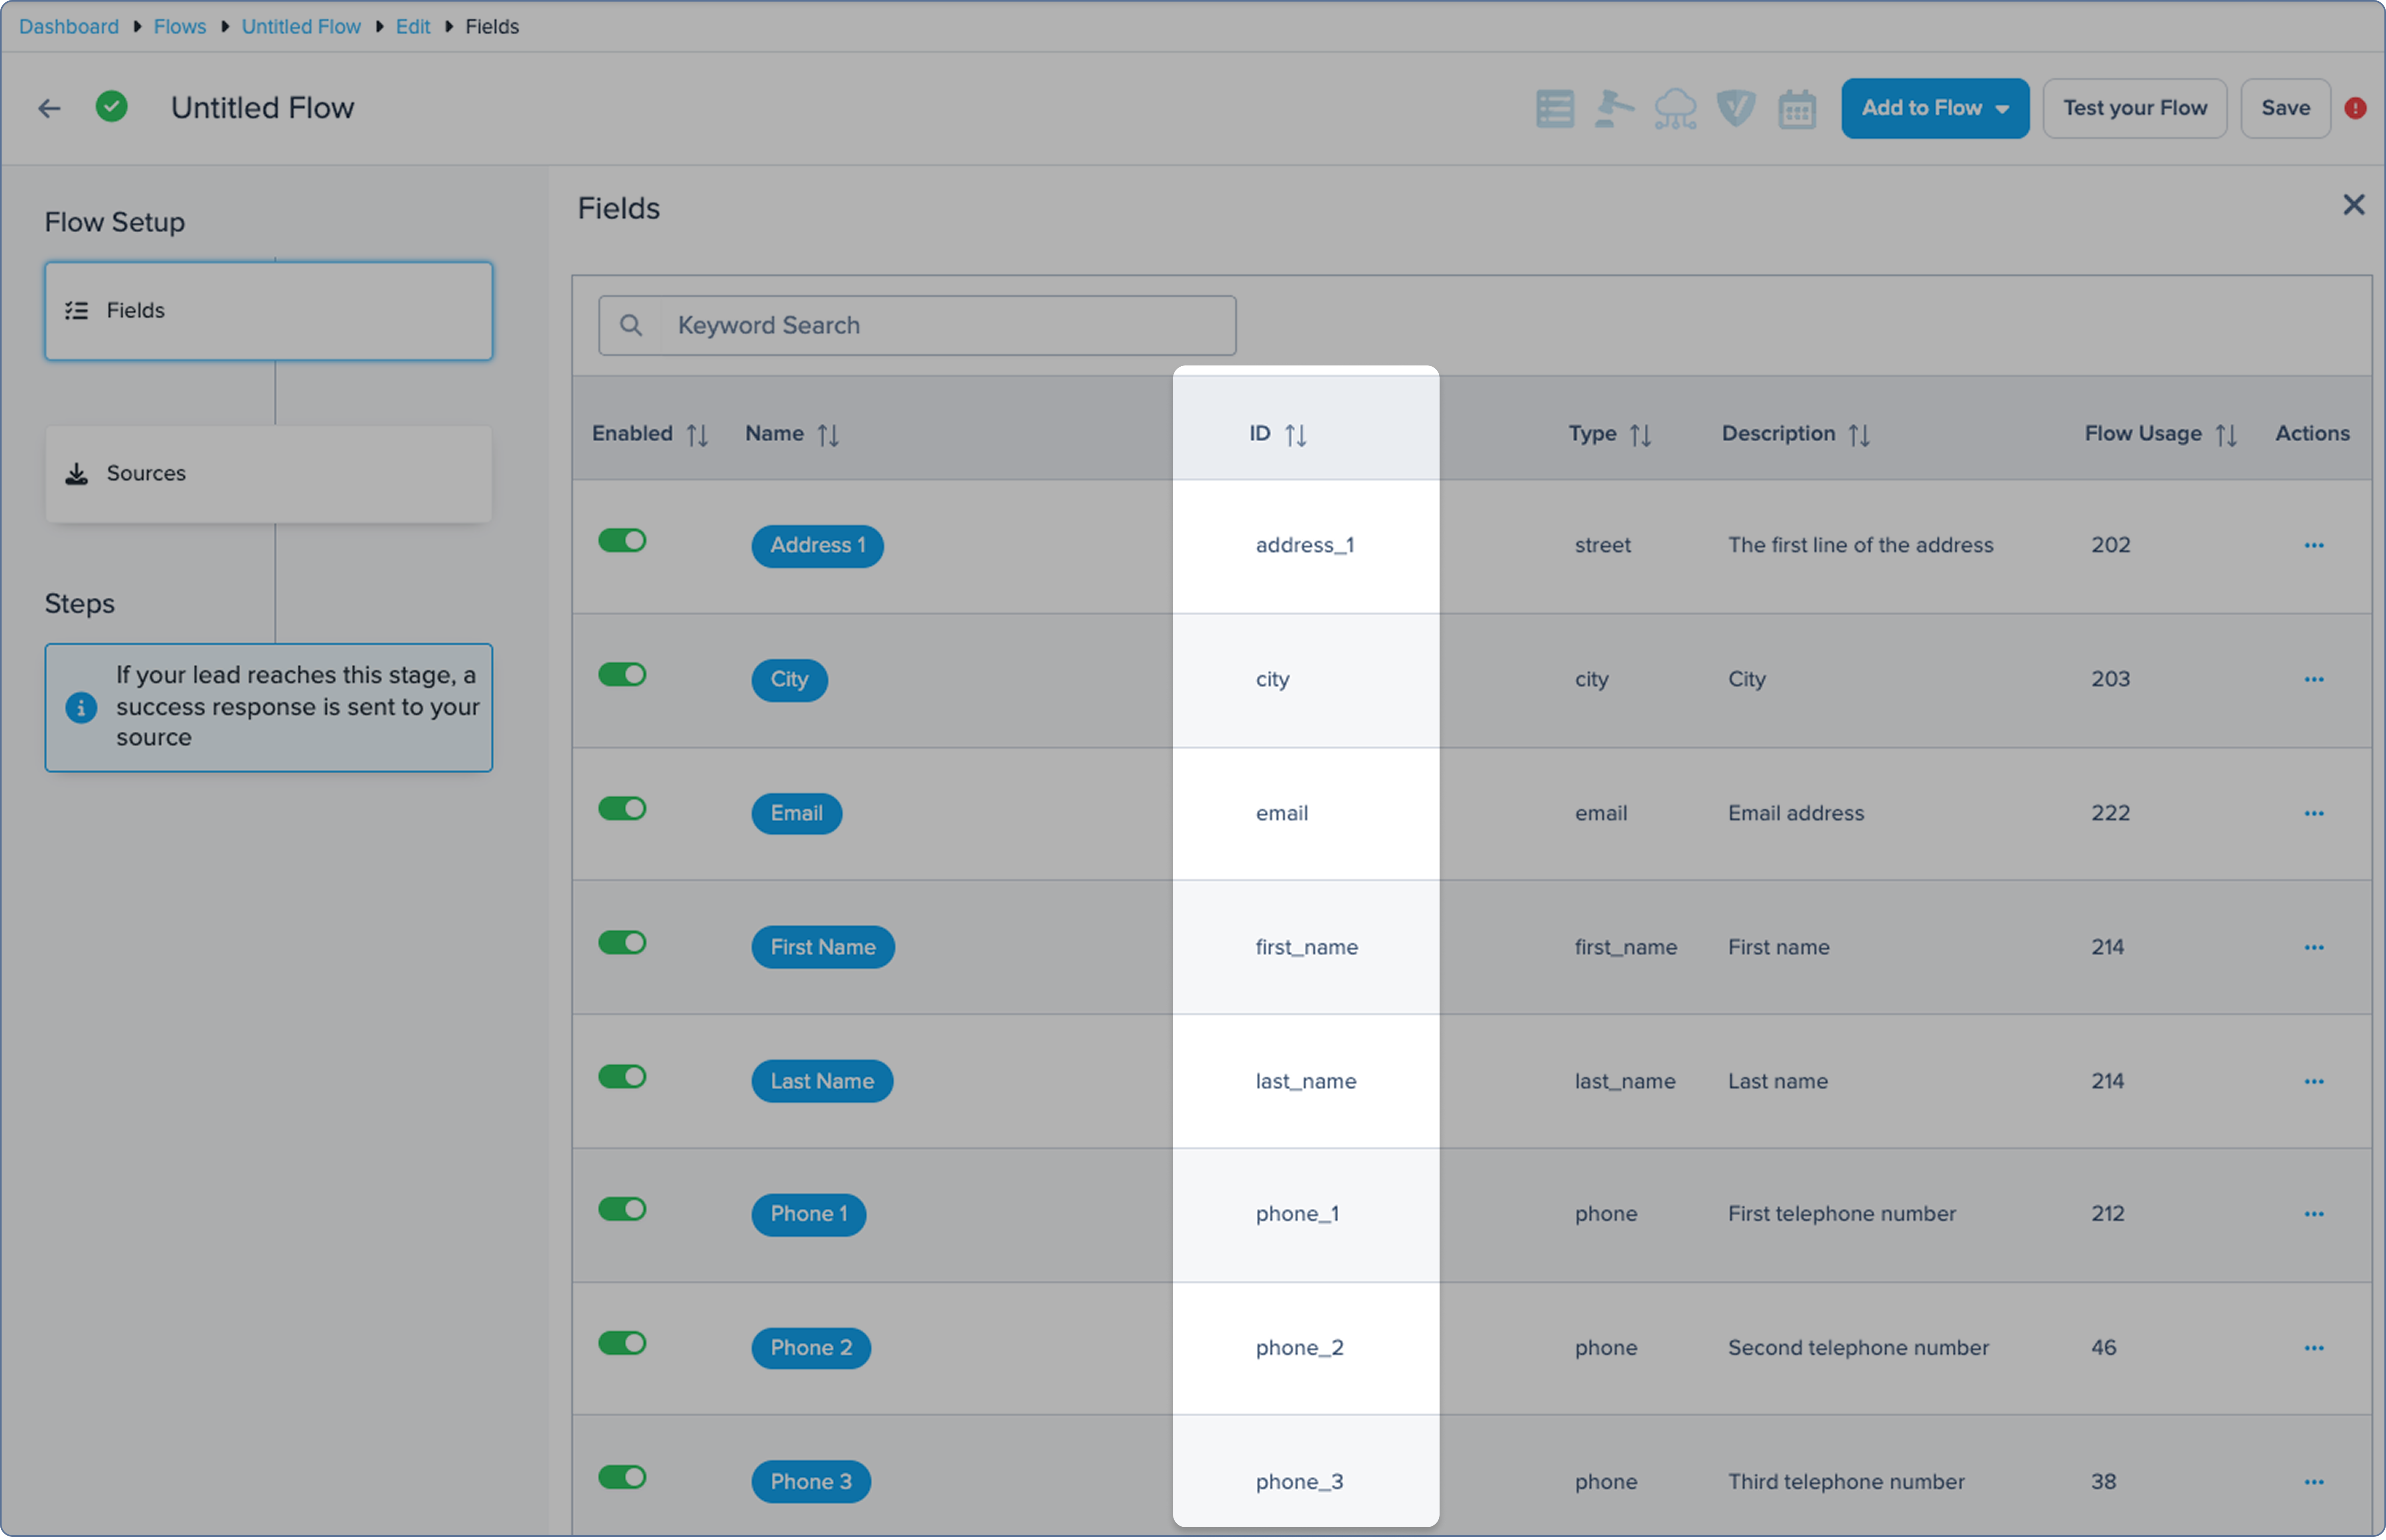
Task: Go back using the left arrow
Action: [49, 108]
